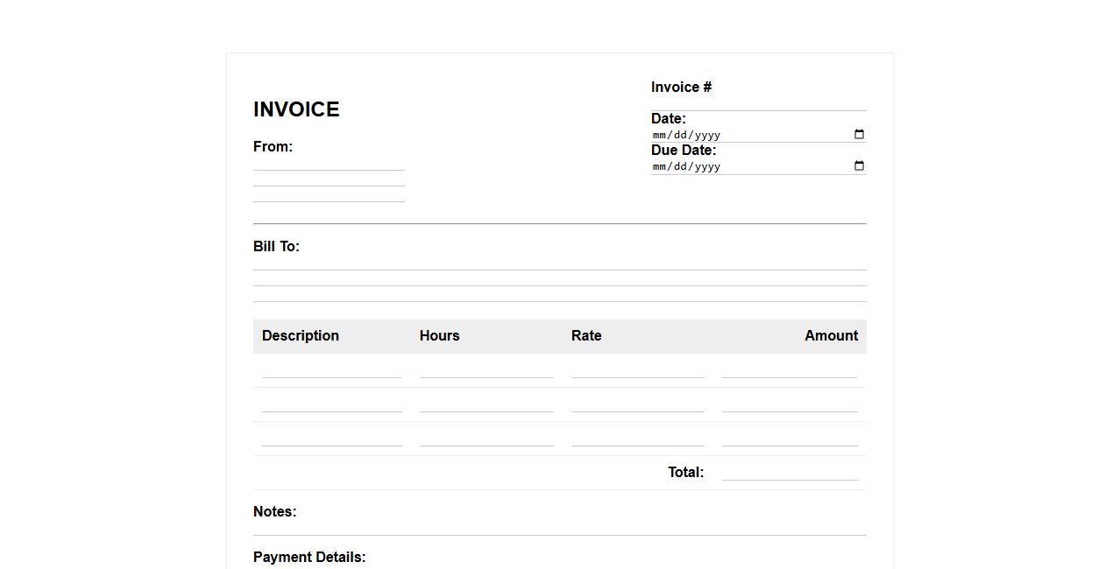Click the first row Amount field

point(790,370)
